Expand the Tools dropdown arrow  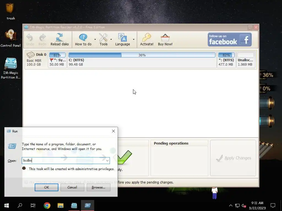point(111,39)
